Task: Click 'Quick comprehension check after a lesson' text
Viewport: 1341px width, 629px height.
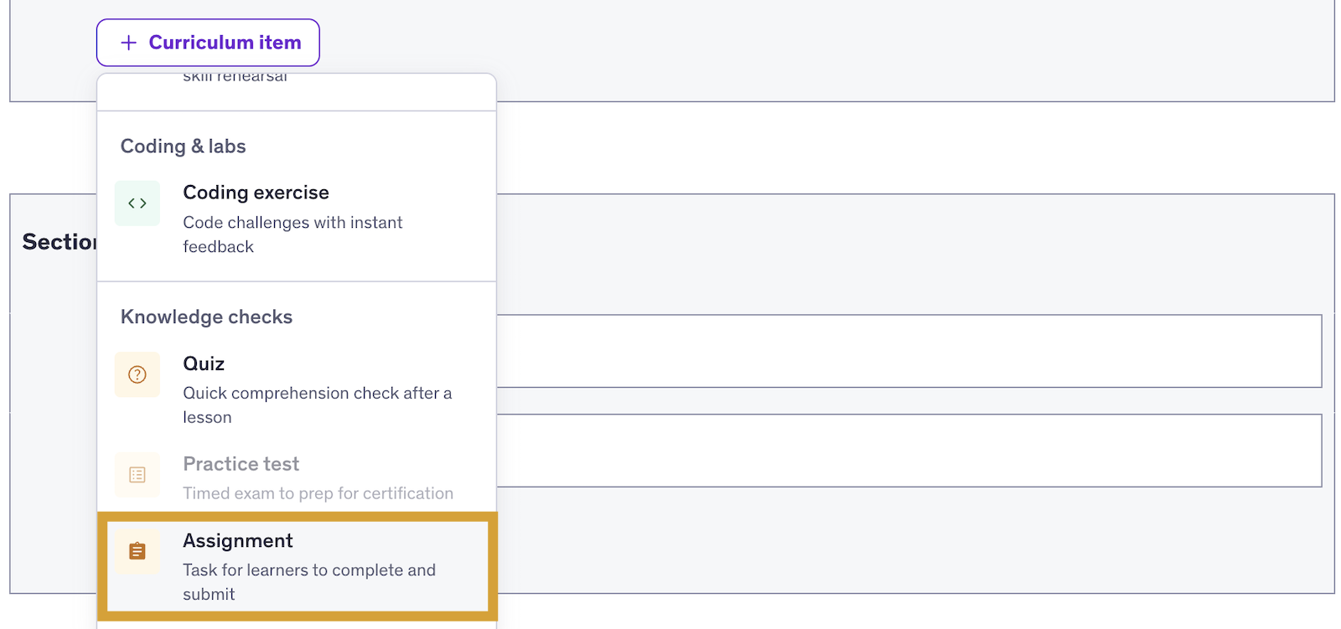Action: tap(317, 405)
